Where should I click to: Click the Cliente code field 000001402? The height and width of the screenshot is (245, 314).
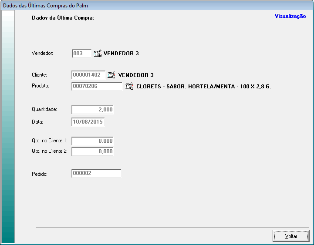pos(88,75)
